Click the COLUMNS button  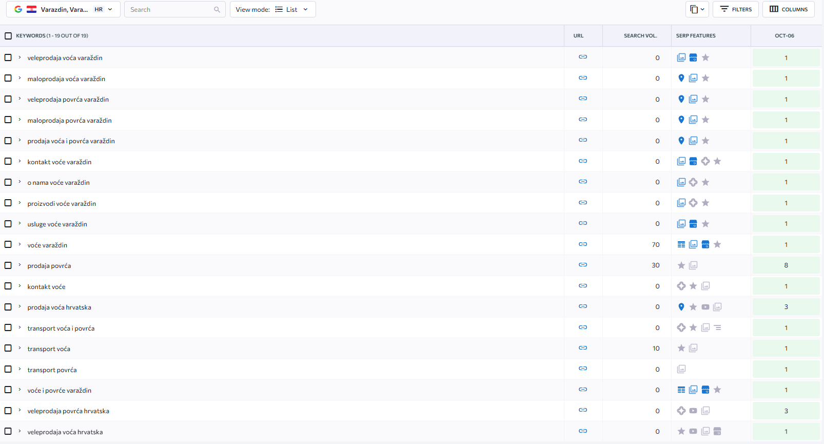coord(788,9)
